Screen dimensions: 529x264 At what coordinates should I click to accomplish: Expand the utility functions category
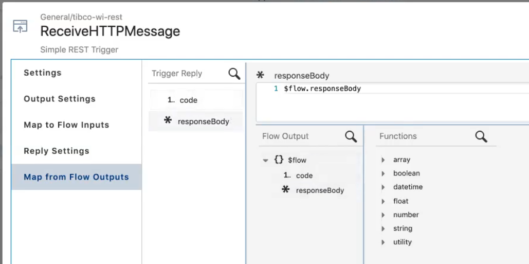383,242
